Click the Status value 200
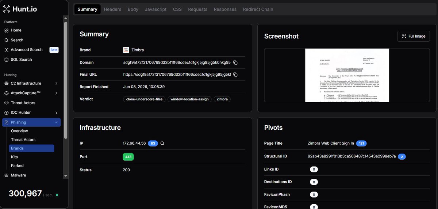 click(x=126, y=170)
